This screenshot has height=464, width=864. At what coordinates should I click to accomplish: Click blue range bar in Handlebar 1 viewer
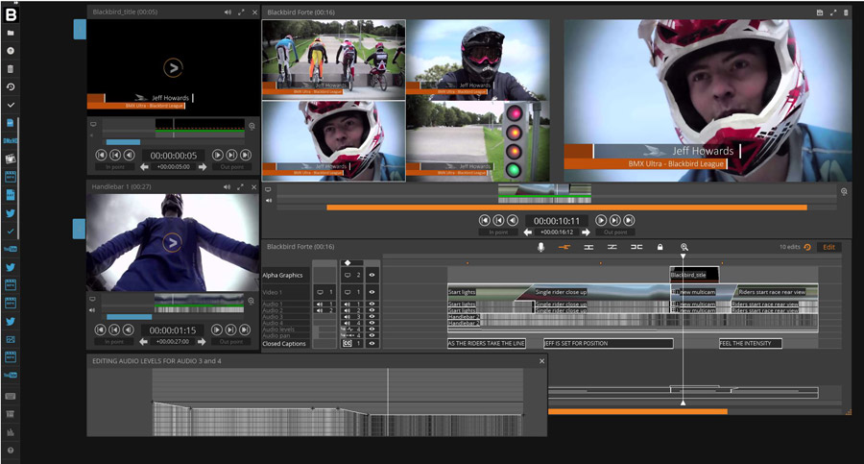tap(129, 317)
